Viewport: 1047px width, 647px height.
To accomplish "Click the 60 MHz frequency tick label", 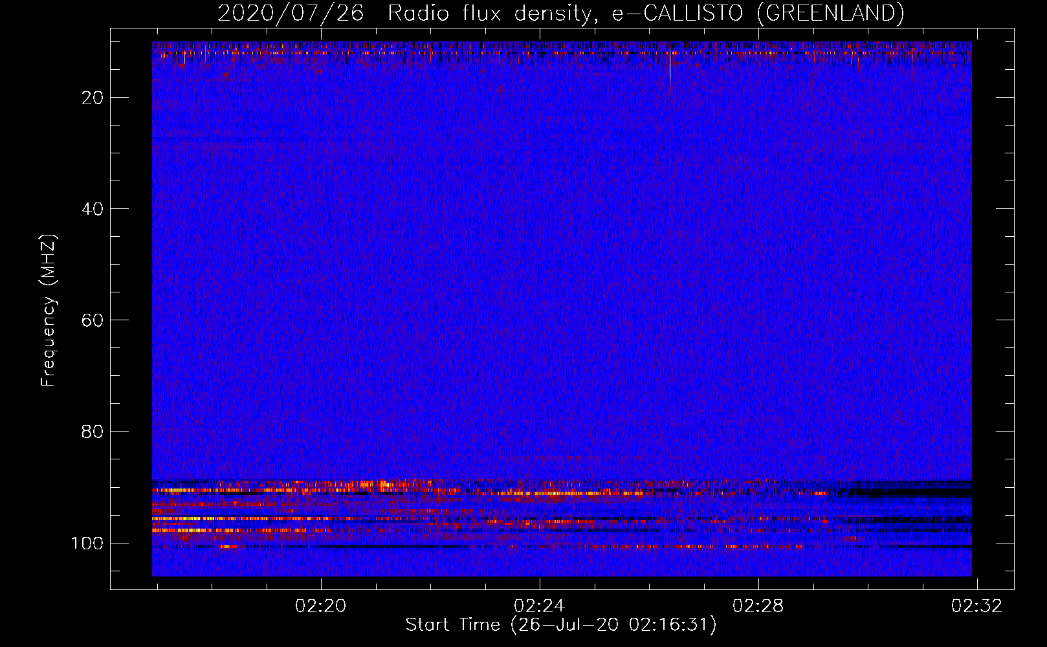I will pyautogui.click(x=93, y=320).
